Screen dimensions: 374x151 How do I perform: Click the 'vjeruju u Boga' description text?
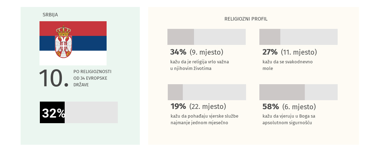(x=288, y=119)
